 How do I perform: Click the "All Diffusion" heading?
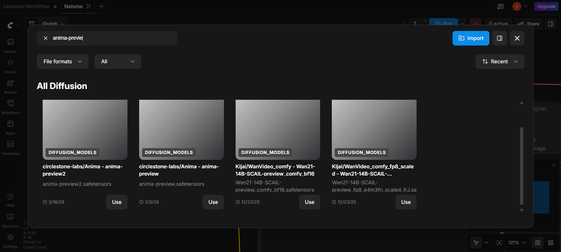tap(62, 86)
